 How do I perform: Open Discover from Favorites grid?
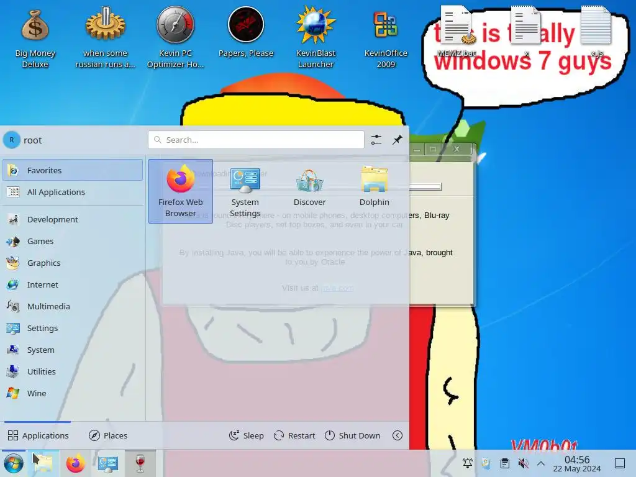pos(309,186)
